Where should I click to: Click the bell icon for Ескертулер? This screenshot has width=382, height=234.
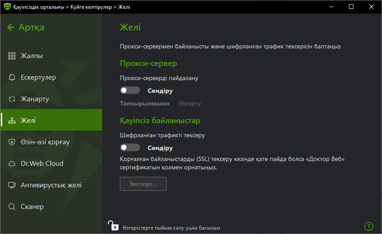pyautogui.click(x=12, y=77)
